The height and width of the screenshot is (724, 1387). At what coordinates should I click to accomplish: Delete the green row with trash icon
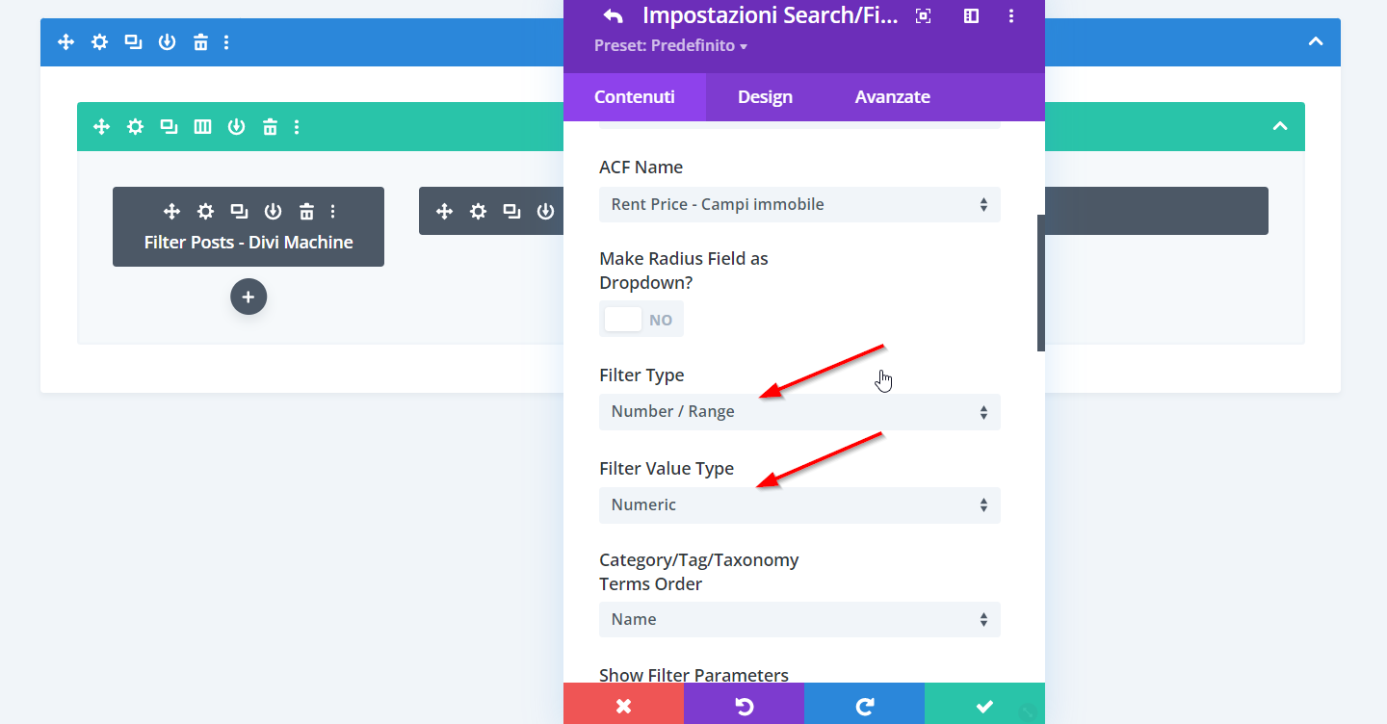tap(271, 127)
